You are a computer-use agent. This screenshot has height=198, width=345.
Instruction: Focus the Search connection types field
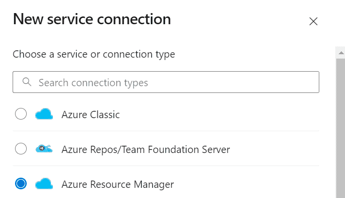[166, 82]
